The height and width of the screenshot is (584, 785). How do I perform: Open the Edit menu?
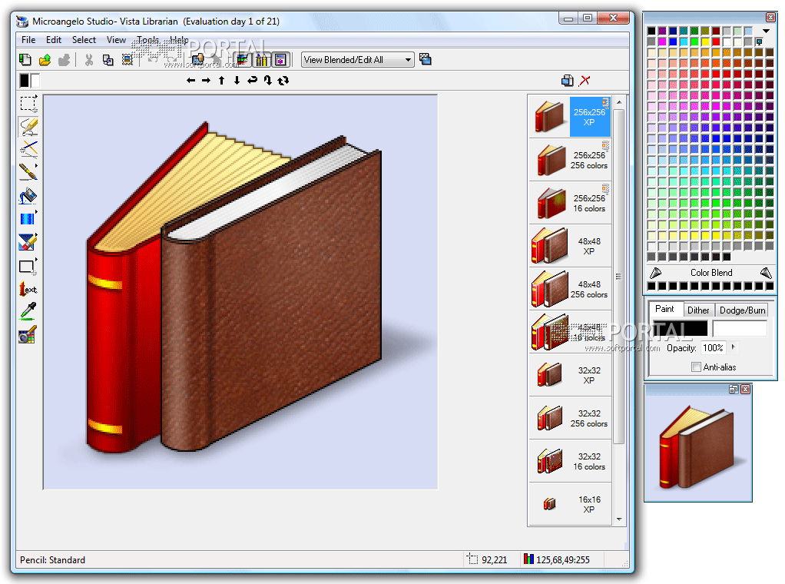pos(54,39)
